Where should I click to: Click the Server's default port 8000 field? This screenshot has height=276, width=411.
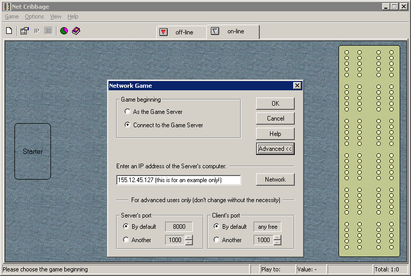(x=179, y=227)
